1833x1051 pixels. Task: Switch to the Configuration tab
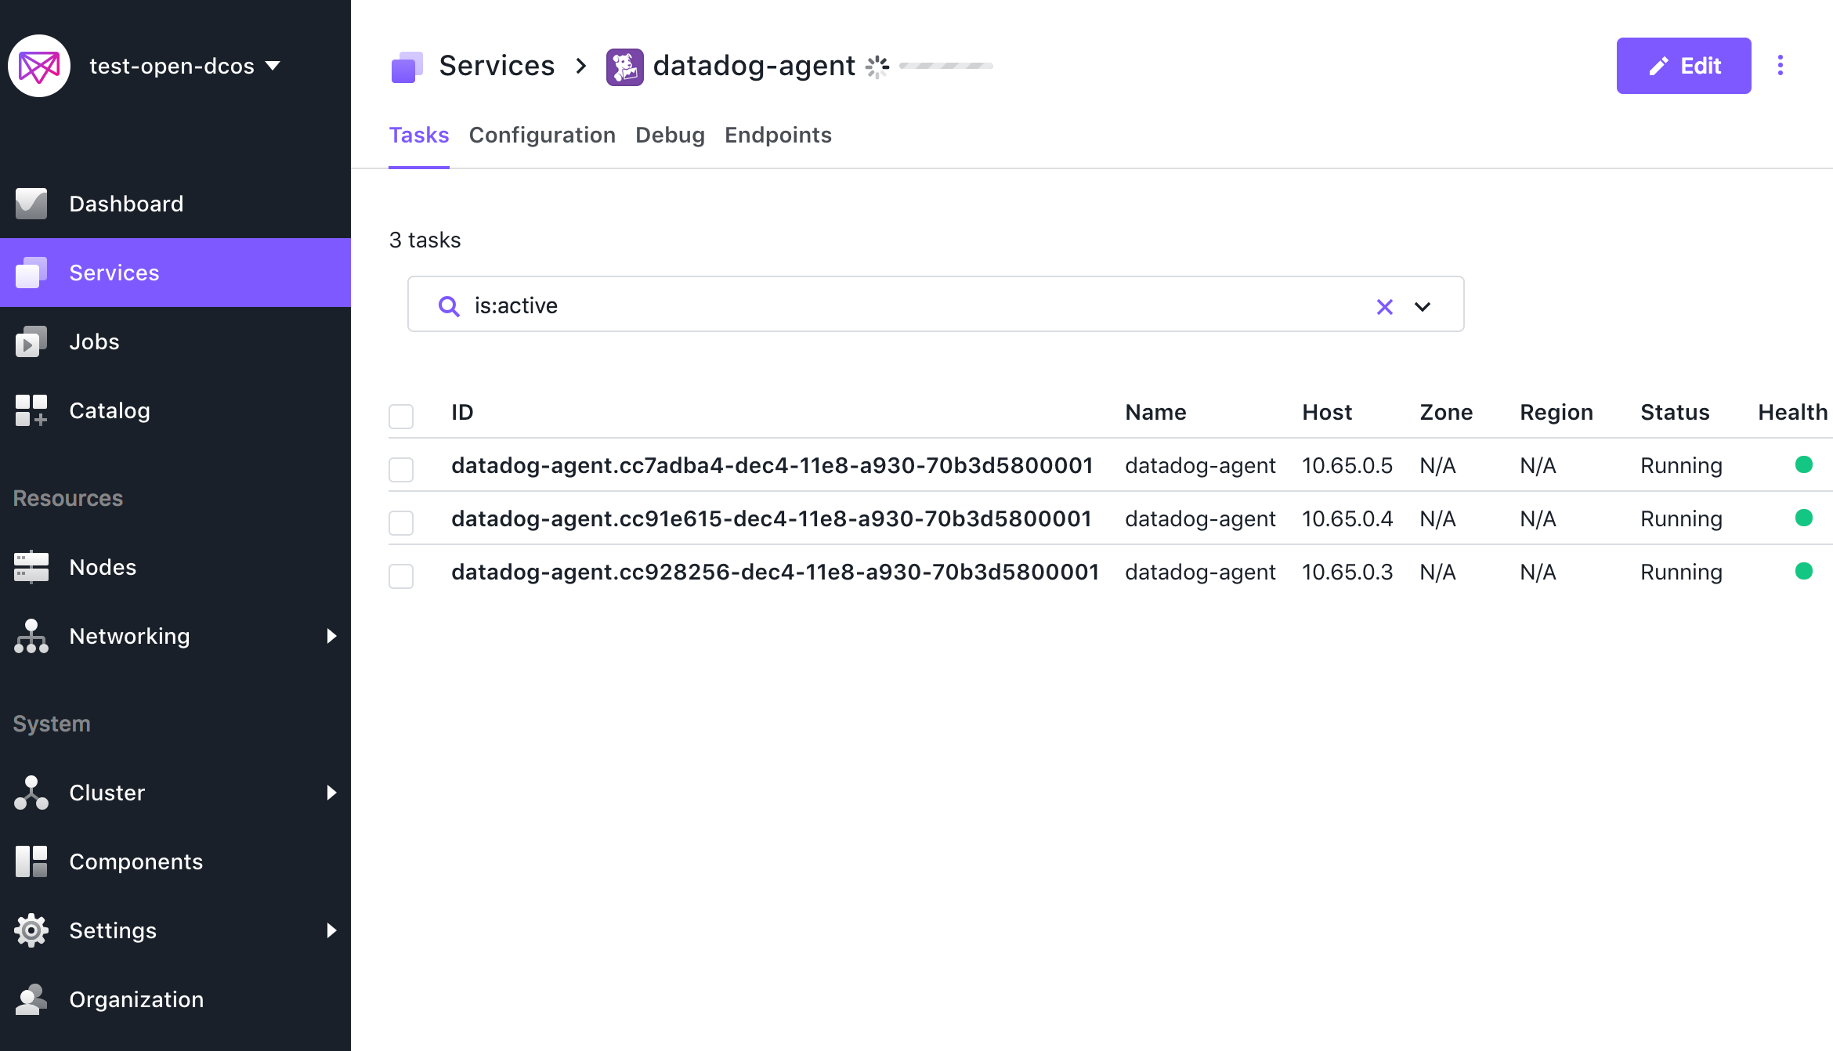point(542,135)
